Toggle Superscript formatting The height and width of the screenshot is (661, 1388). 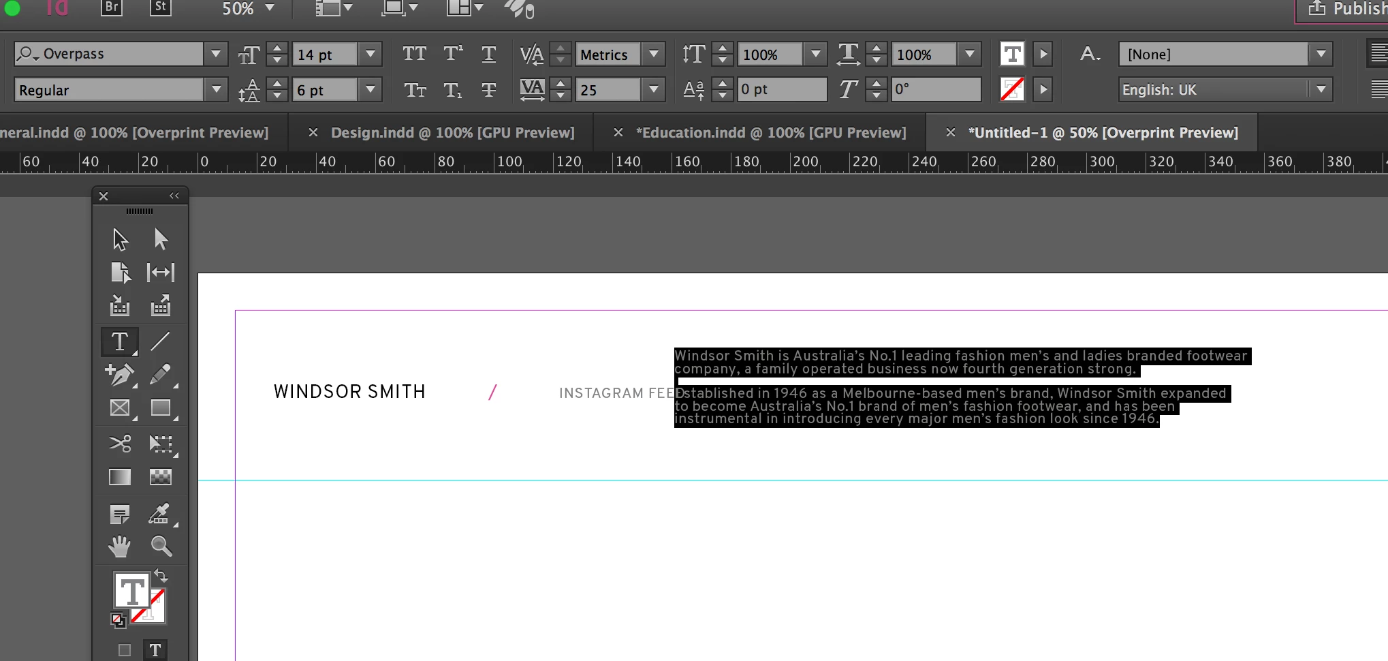coord(453,54)
